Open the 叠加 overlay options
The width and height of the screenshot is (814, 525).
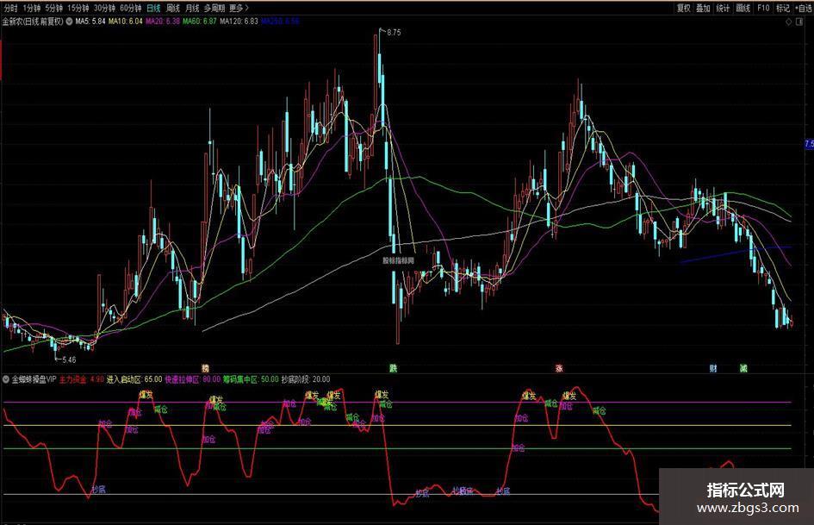coord(703,8)
